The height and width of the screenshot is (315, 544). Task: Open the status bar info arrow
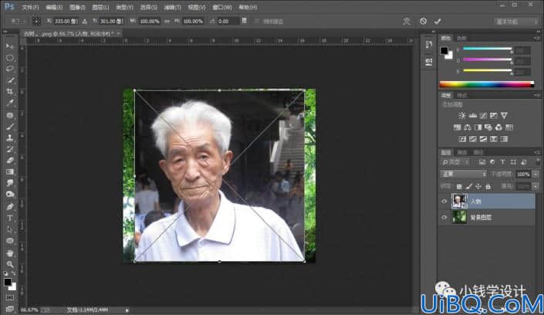127,310
